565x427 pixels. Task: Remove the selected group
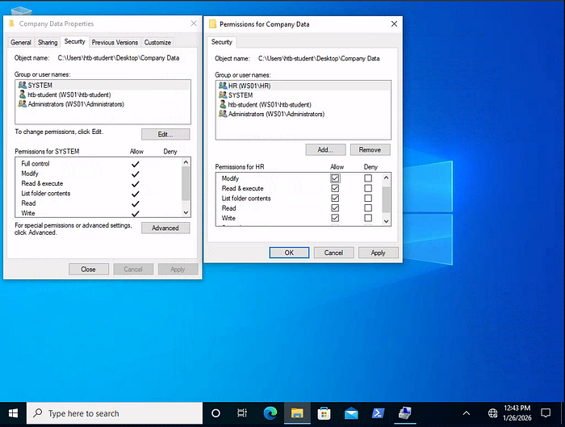tap(370, 149)
